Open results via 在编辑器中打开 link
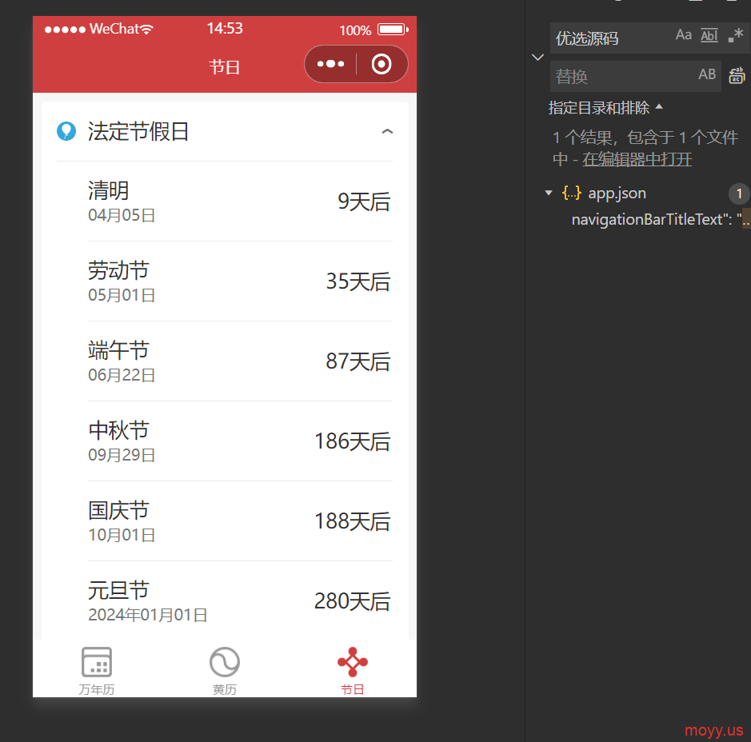This screenshot has width=751, height=742. coord(637,159)
